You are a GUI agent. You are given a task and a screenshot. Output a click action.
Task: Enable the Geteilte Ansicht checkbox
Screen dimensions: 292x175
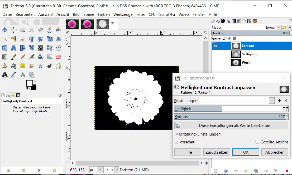pyautogui.click(x=257, y=142)
